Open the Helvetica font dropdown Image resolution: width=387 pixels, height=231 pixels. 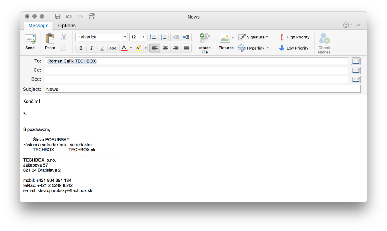pyautogui.click(x=125, y=37)
